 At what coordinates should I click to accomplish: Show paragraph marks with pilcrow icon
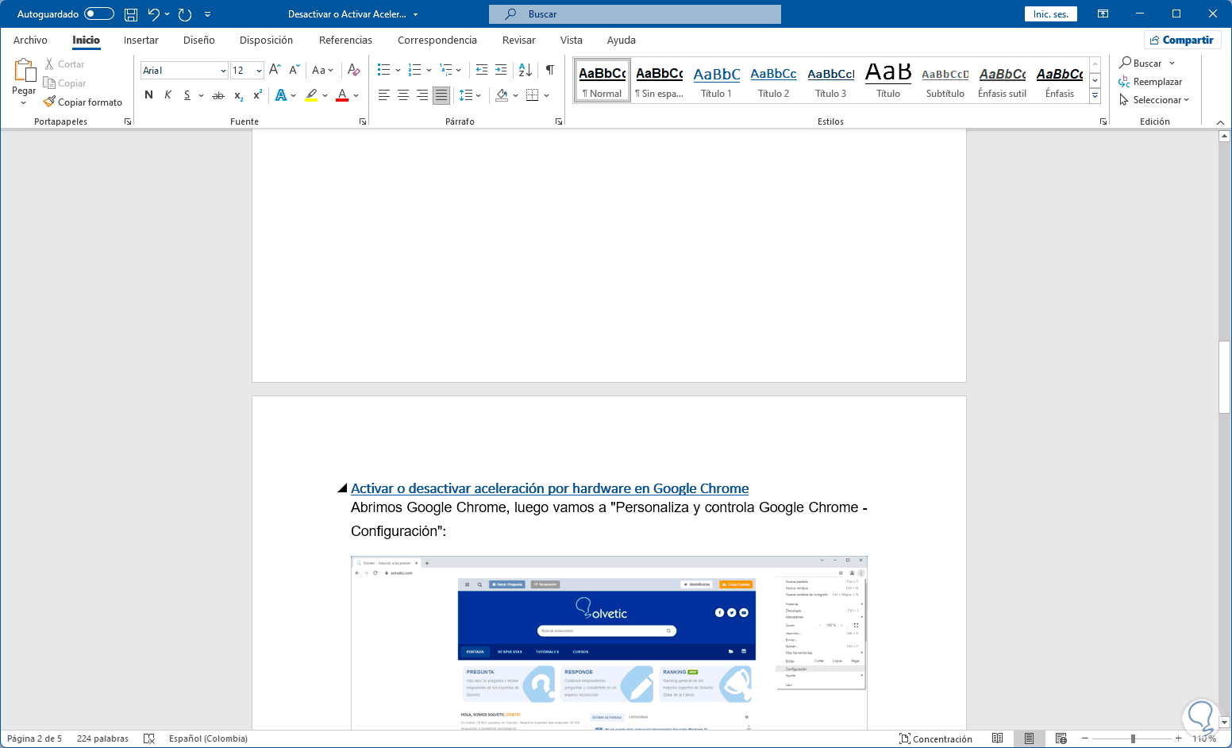549,70
